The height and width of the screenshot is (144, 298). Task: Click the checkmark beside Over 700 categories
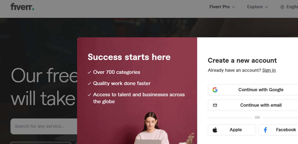[89, 72]
